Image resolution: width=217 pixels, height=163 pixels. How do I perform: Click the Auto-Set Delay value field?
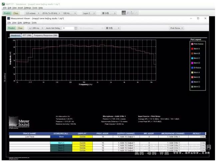pyautogui.click(x=68, y=28)
